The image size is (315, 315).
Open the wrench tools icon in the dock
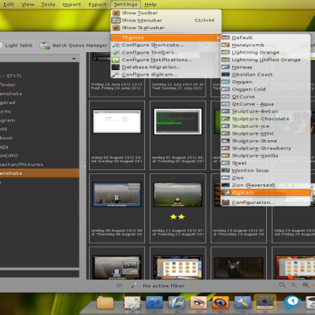[x=243, y=302]
